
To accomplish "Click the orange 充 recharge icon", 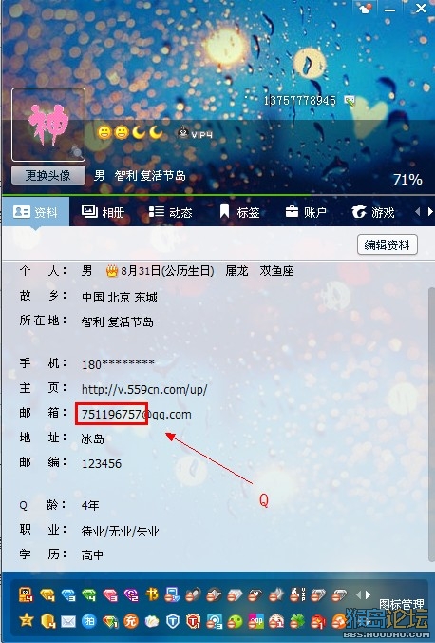I will (x=131, y=621).
